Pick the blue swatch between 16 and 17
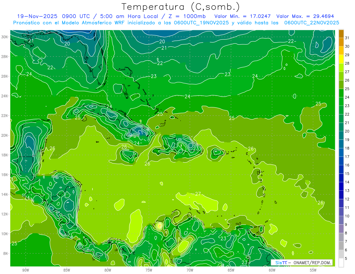 click(x=341, y=161)
